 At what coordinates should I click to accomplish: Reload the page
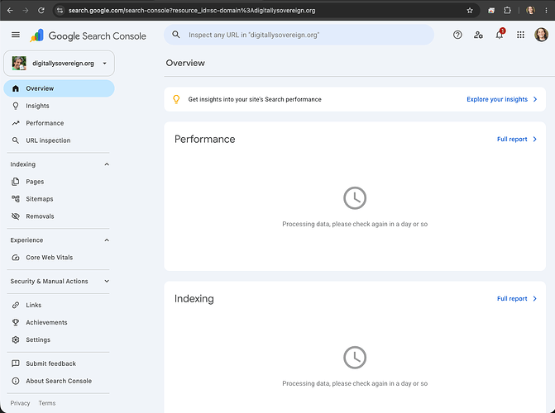41,10
